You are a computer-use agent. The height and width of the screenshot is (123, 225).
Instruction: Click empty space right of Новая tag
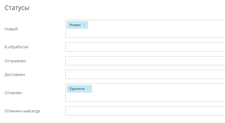(x=152, y=25)
